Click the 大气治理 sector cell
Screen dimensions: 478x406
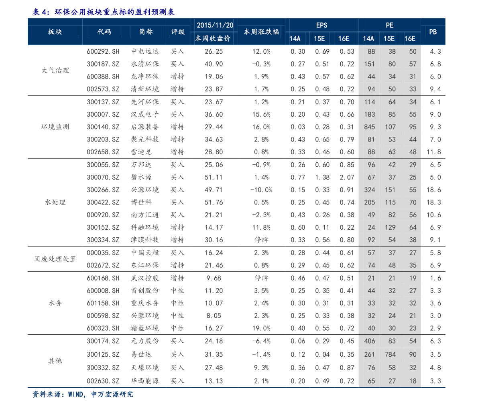pyautogui.click(x=55, y=70)
